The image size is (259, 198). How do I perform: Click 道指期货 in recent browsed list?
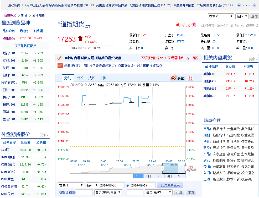click(x=9, y=38)
